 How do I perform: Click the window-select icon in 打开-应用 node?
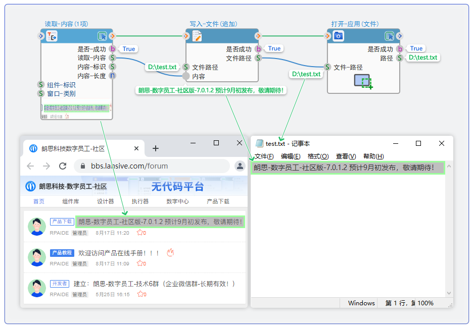tap(363, 81)
